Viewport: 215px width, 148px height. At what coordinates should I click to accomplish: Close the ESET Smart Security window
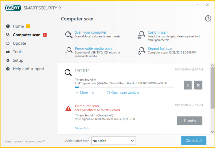[x=207, y=5]
